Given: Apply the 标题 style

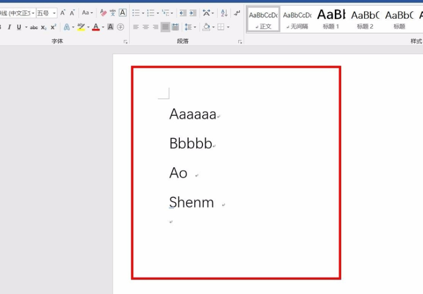Looking at the screenshot, I should (x=399, y=19).
